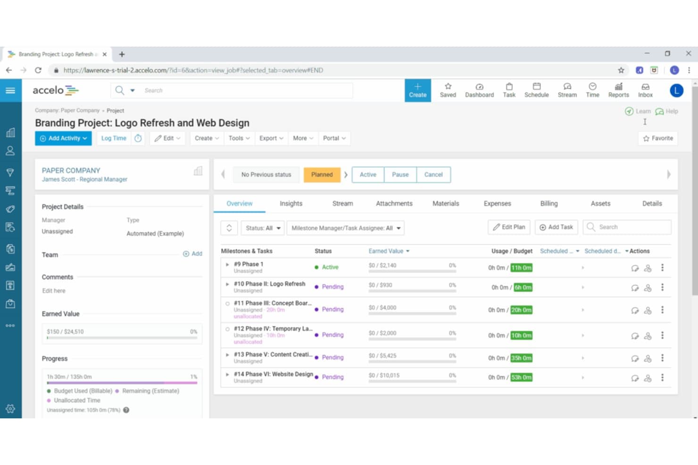This screenshot has height=465, width=698.
Task: Open the settings gear in left sidebar
Action: [x=10, y=408]
